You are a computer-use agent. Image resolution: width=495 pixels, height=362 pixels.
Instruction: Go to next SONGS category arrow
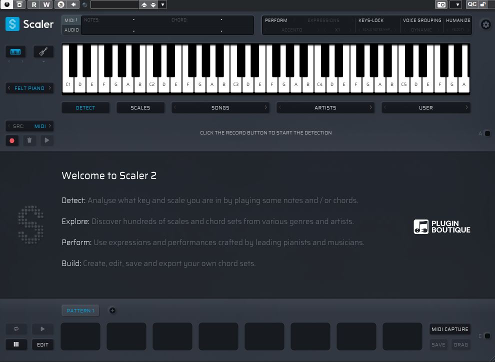265,107
